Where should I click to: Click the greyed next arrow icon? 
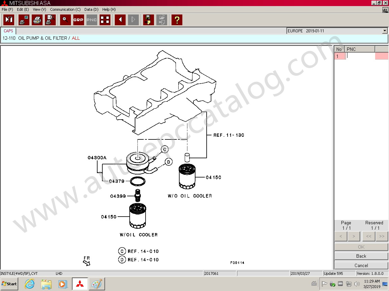tap(133, 20)
